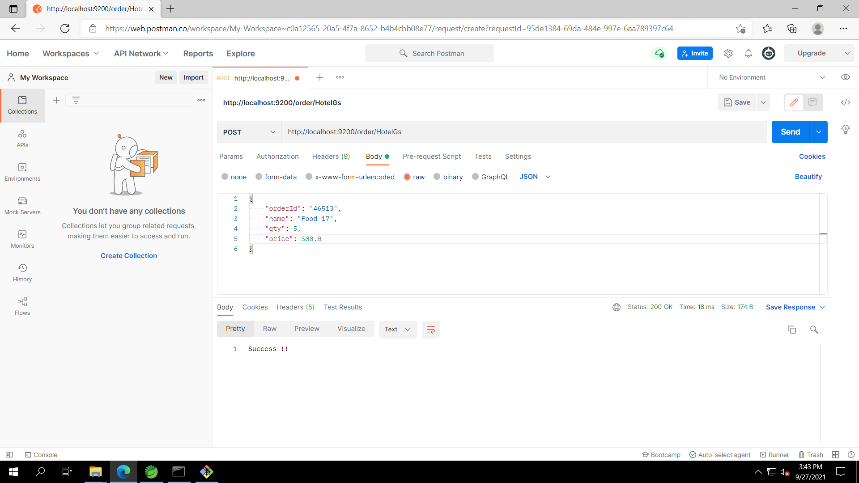Viewport: 859px width, 483px height.
Task: Switch to the Pre-request Script tab
Action: 431,157
